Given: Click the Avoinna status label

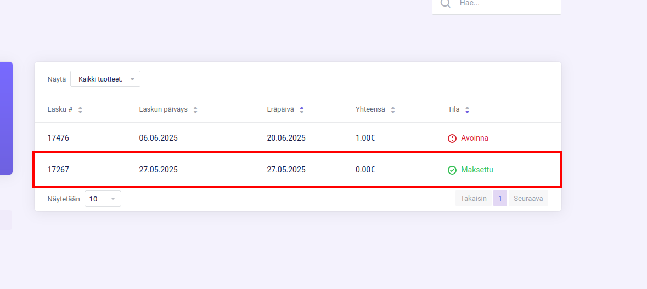Looking at the screenshot, I should tap(475, 138).
